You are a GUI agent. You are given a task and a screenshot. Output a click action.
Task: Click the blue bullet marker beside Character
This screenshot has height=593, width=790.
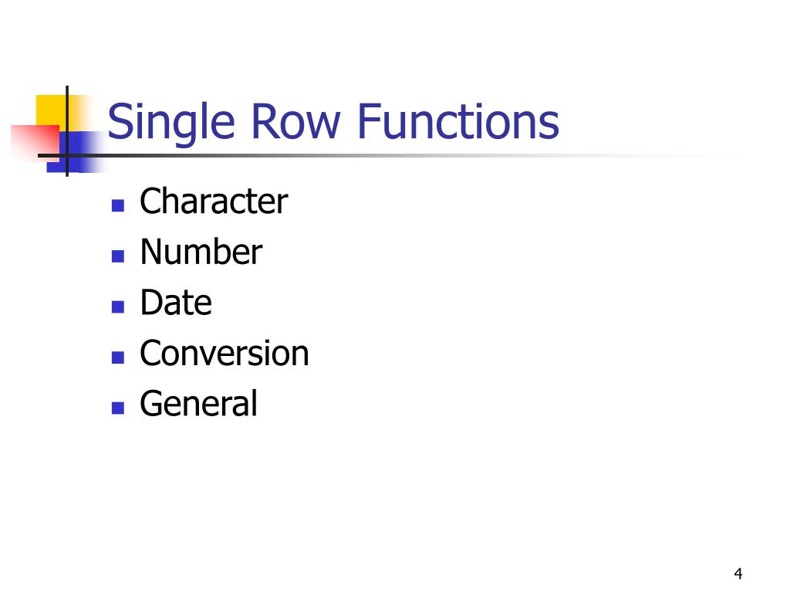pos(118,205)
